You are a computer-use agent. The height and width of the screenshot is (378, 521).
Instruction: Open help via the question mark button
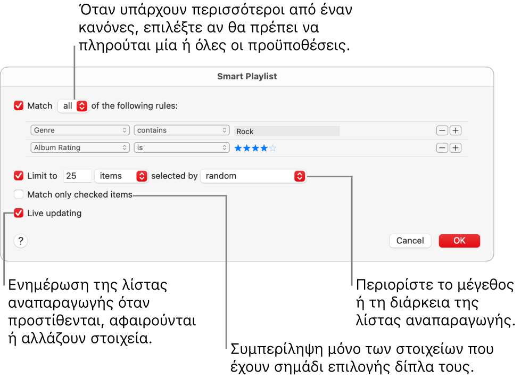[x=20, y=241]
